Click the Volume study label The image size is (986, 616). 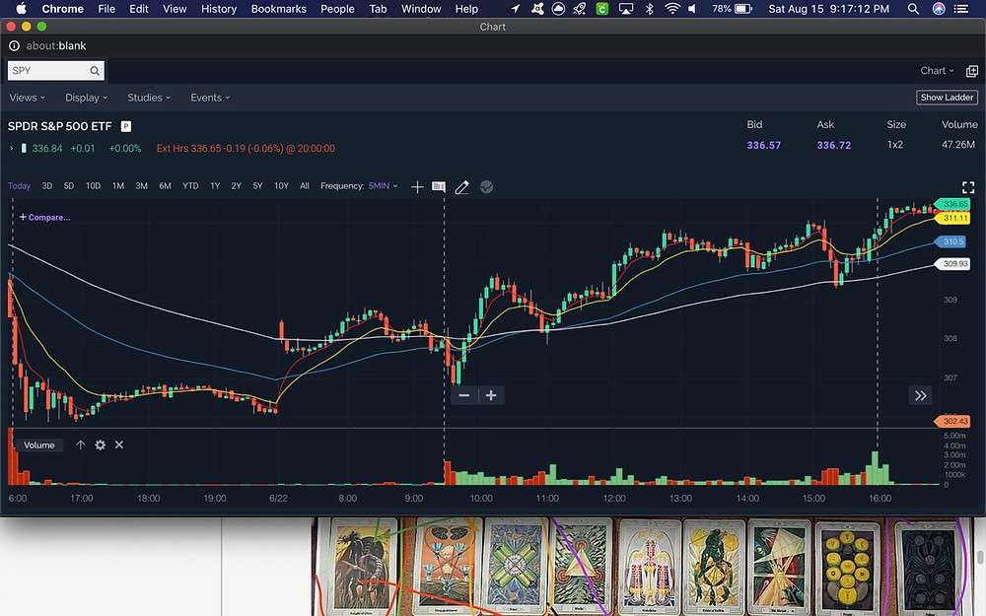point(39,445)
